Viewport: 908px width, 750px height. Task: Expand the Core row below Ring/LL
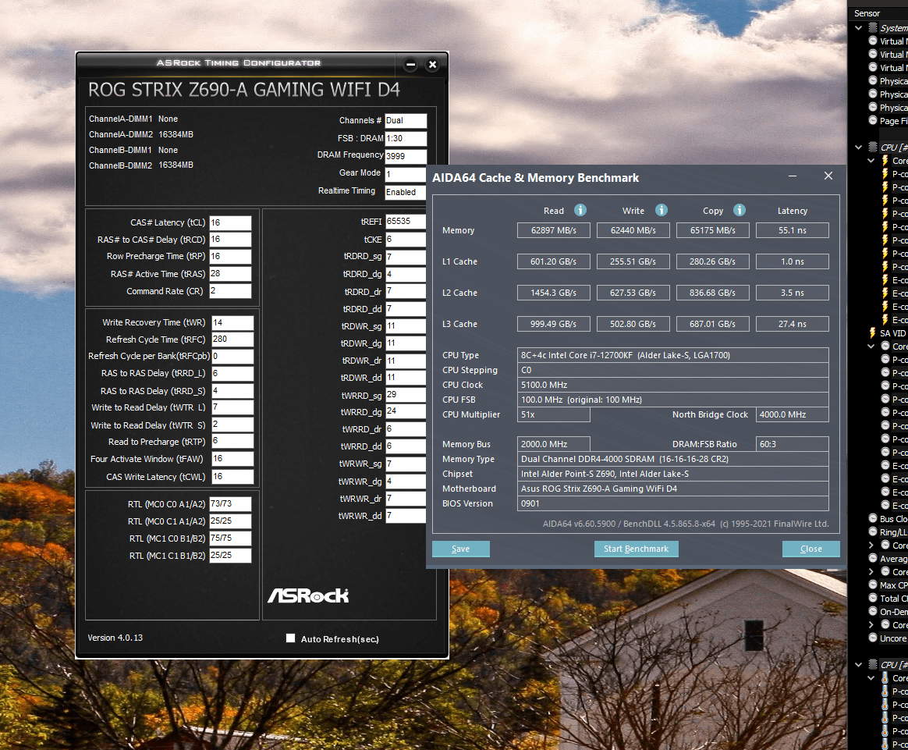[871, 545]
